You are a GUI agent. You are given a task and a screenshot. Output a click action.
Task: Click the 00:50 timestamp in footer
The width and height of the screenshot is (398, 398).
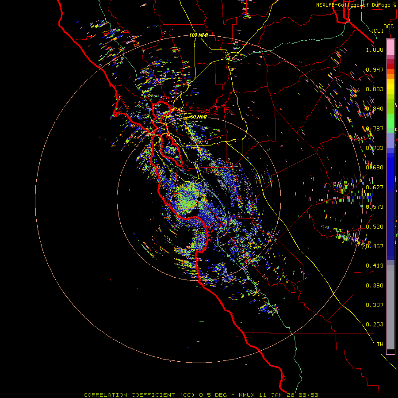(x=308, y=395)
